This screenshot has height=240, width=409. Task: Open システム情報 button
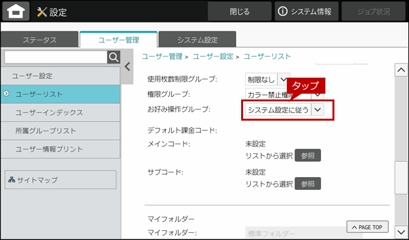pyautogui.click(x=306, y=12)
